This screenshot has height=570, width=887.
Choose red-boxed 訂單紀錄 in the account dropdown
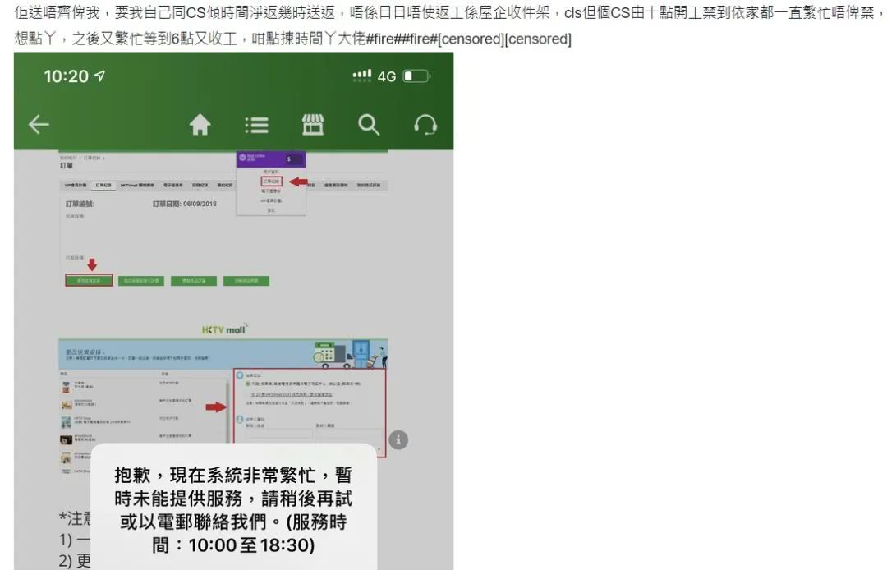point(271,181)
